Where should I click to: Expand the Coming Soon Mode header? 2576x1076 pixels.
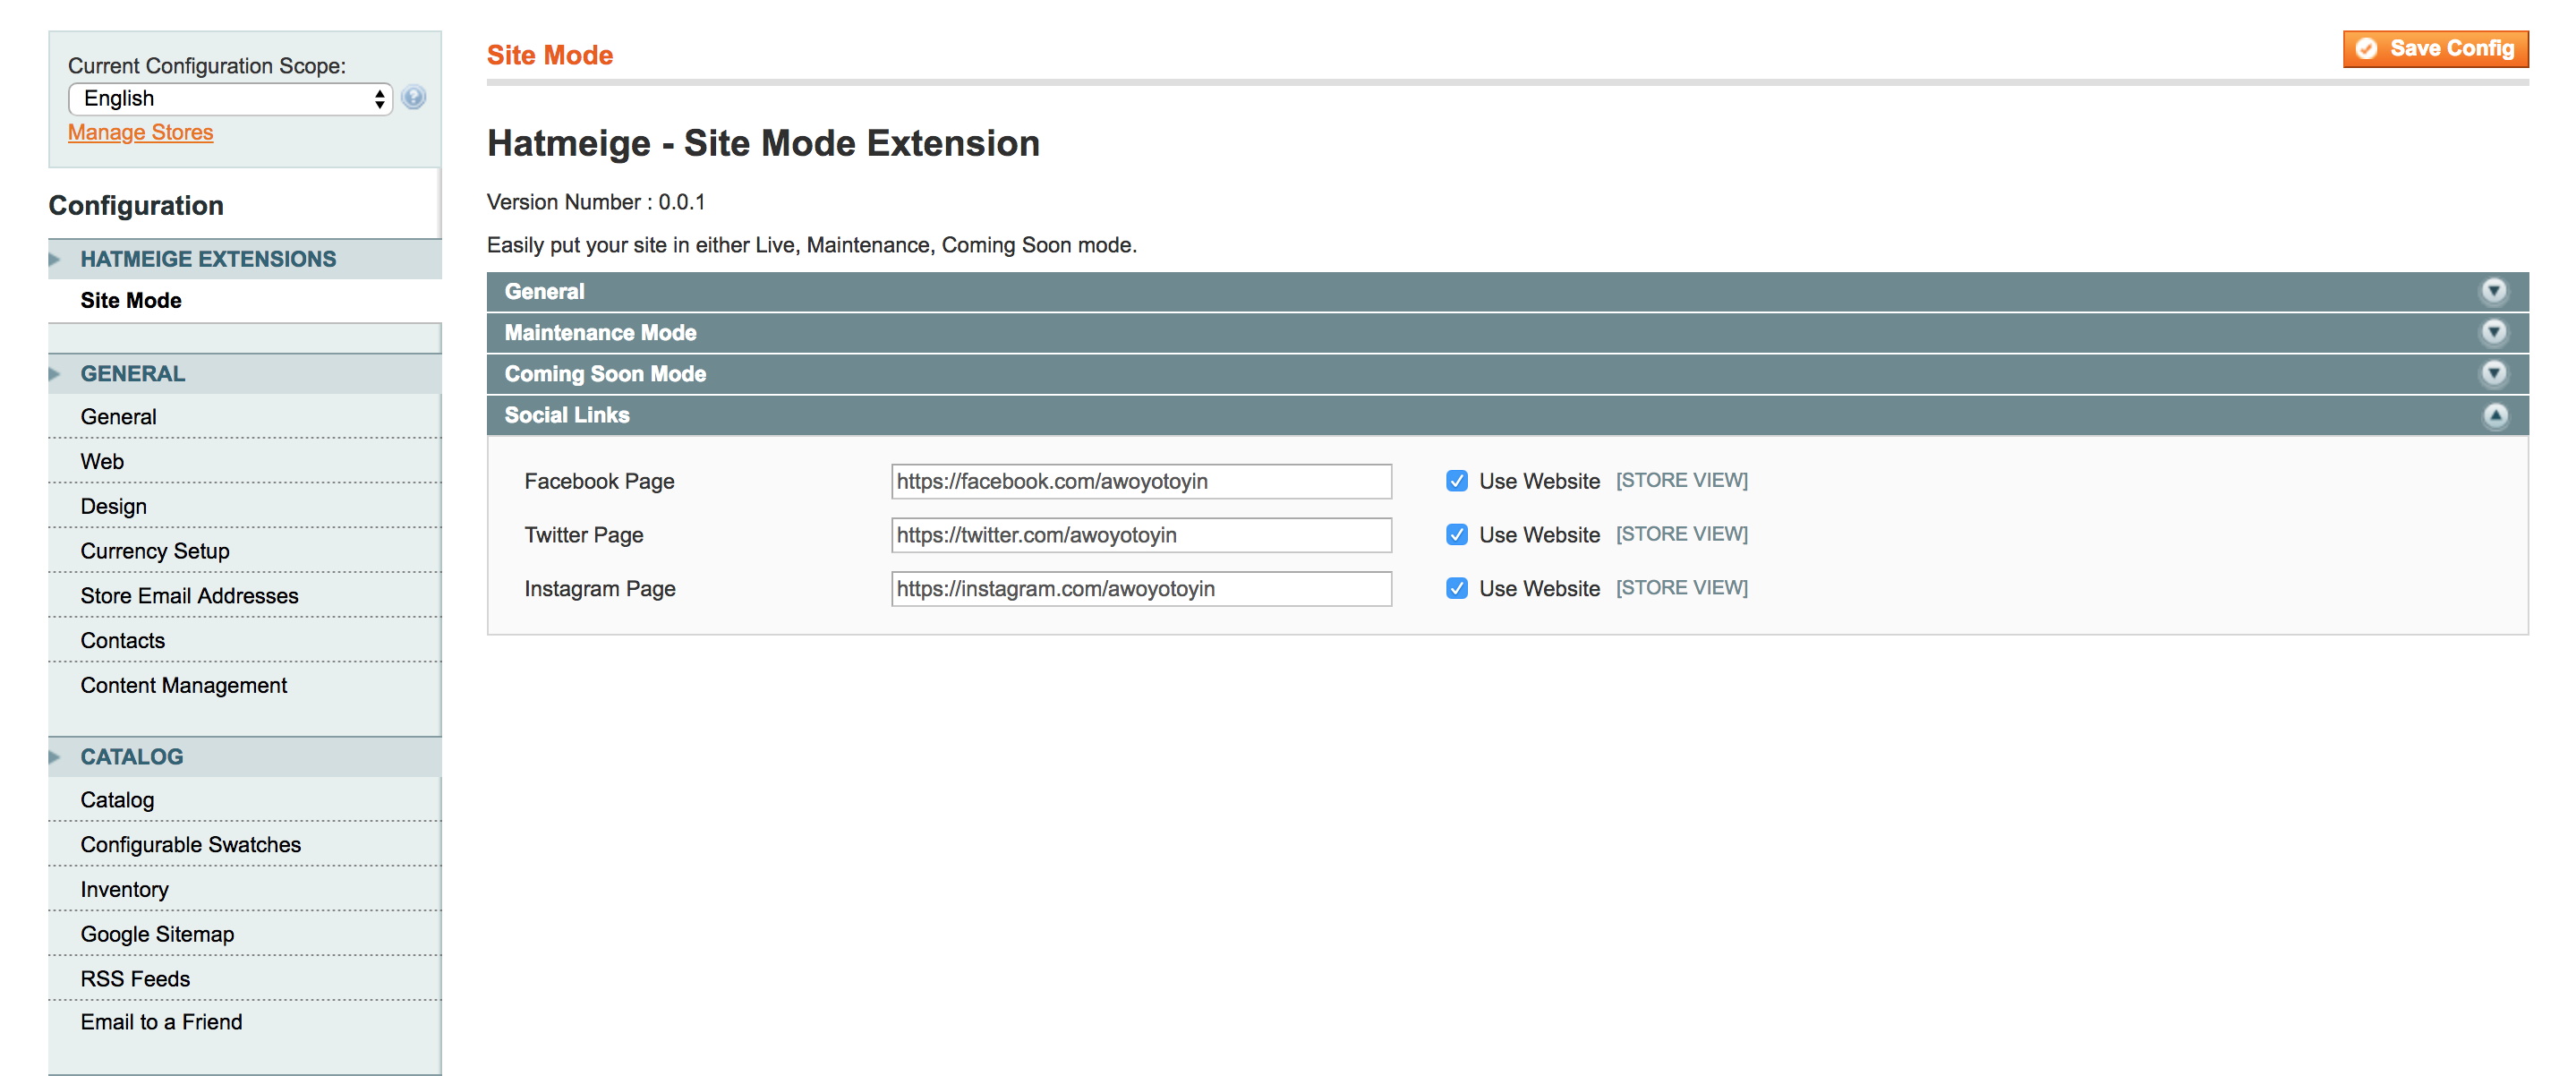pos(605,374)
